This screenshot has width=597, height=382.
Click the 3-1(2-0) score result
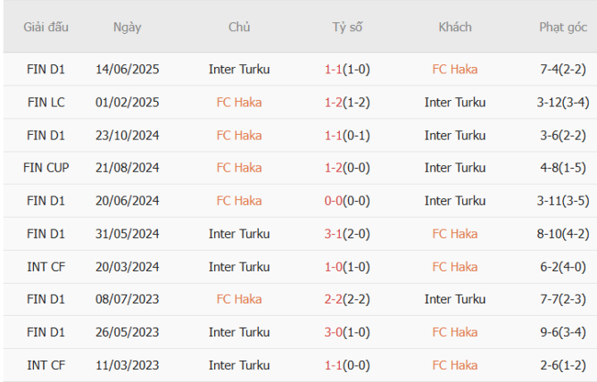tap(347, 233)
